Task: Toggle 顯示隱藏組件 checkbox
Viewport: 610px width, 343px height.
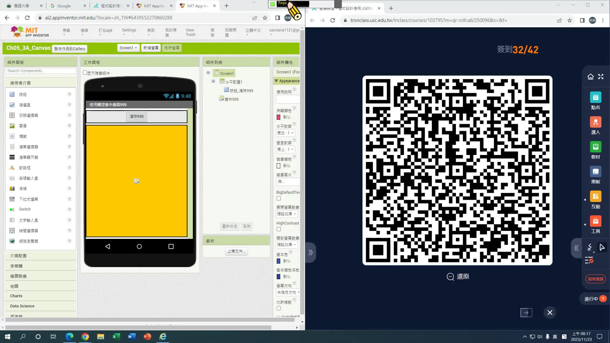Action: [85, 73]
